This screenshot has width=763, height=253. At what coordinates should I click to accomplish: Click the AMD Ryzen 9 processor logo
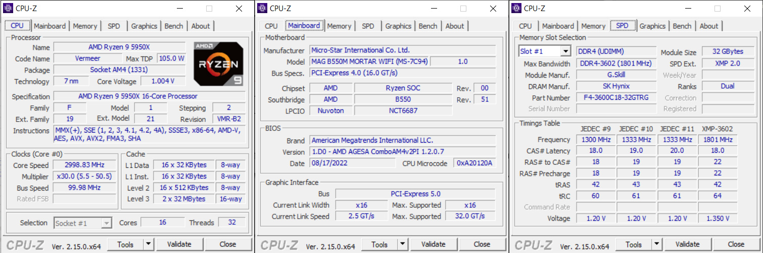pos(219,64)
